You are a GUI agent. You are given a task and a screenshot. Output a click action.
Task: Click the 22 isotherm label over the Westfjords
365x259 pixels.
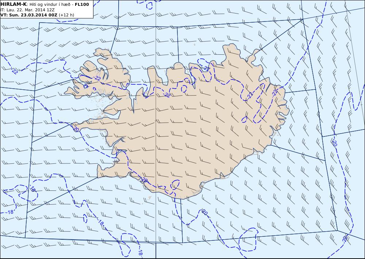pyautogui.click(x=98, y=78)
